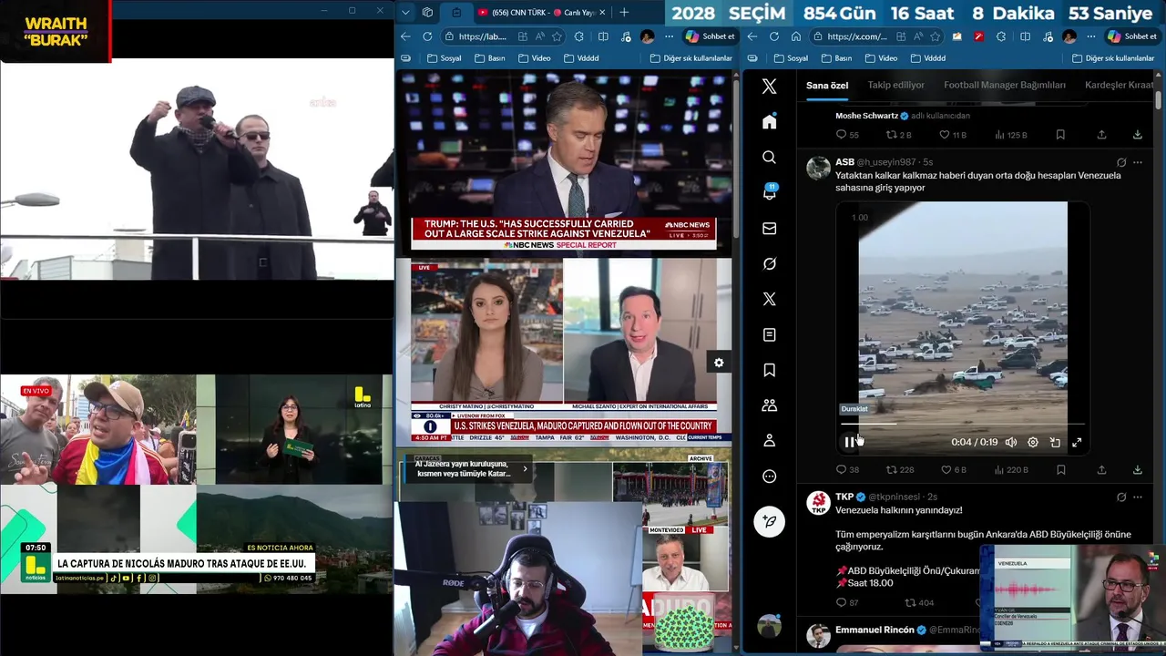Open settings menu of the x.com browser
The width and height of the screenshot is (1166, 656).
click(1091, 36)
